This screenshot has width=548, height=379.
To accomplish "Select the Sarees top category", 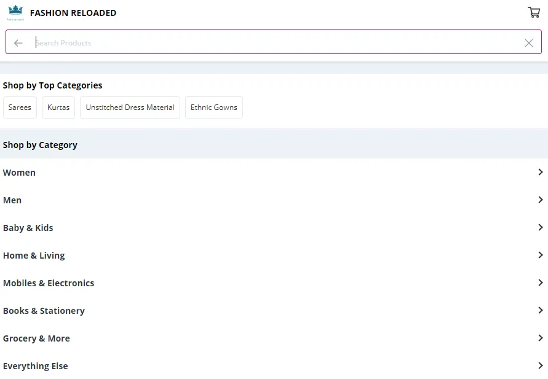I will tap(20, 107).
